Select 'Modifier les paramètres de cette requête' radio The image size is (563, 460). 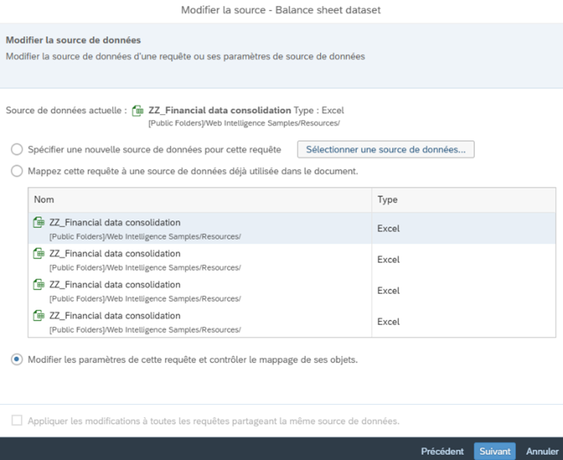coord(17,359)
